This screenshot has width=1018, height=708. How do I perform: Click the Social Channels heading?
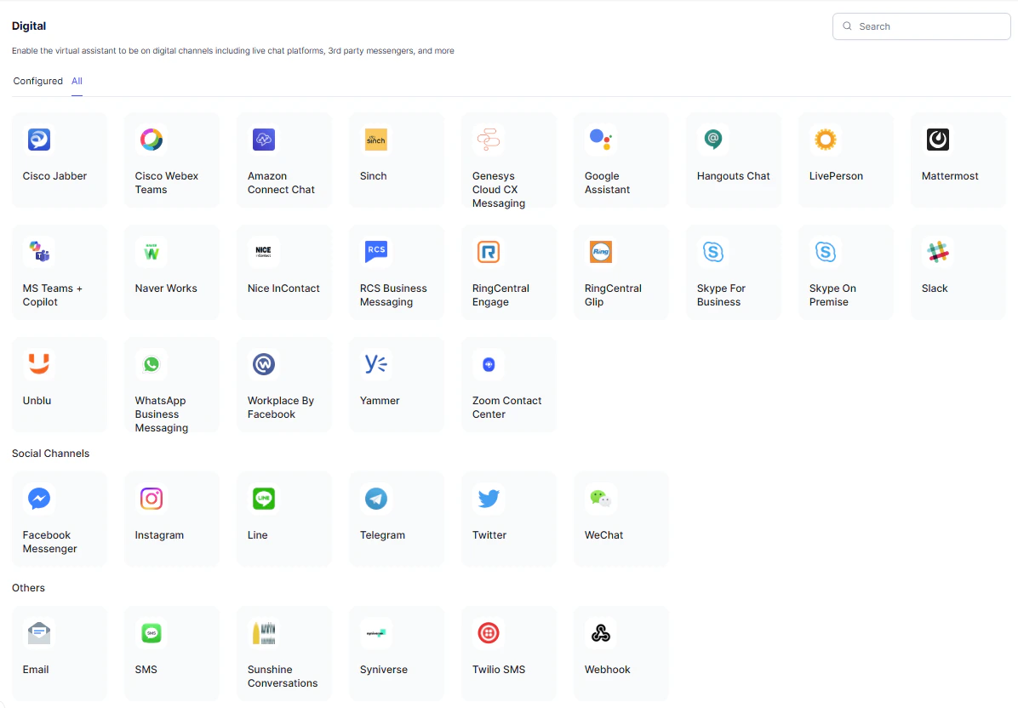pyautogui.click(x=50, y=454)
